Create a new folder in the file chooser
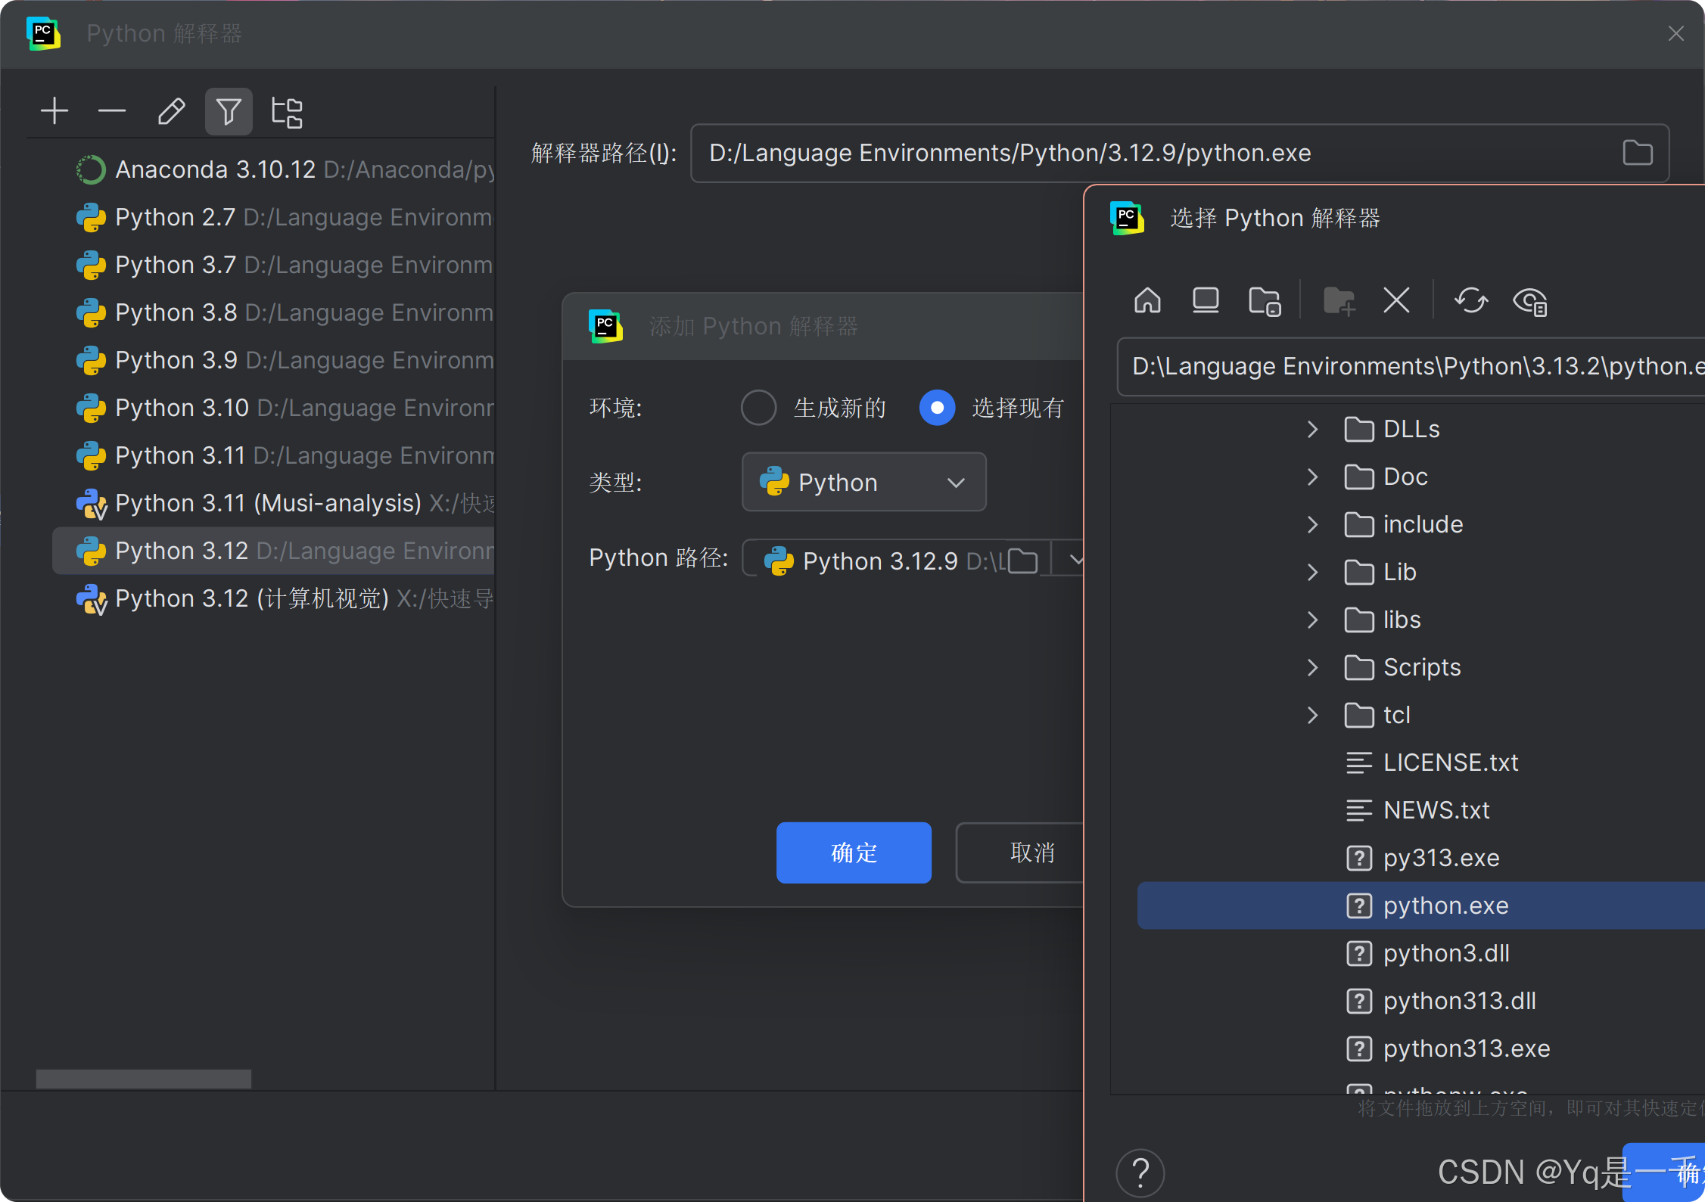Viewport: 1705px width, 1202px height. [1339, 300]
